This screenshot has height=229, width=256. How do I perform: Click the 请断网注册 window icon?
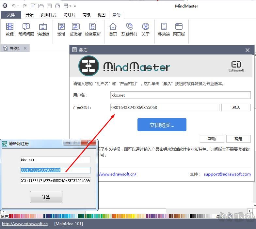(x=5, y=144)
